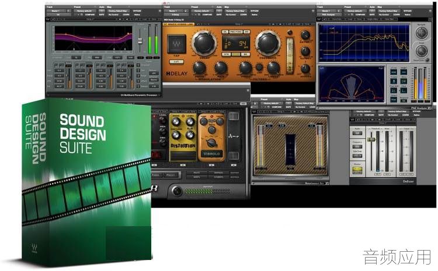
Task: Click the Sound Design Suite product box
Action: pyautogui.click(x=86, y=182)
